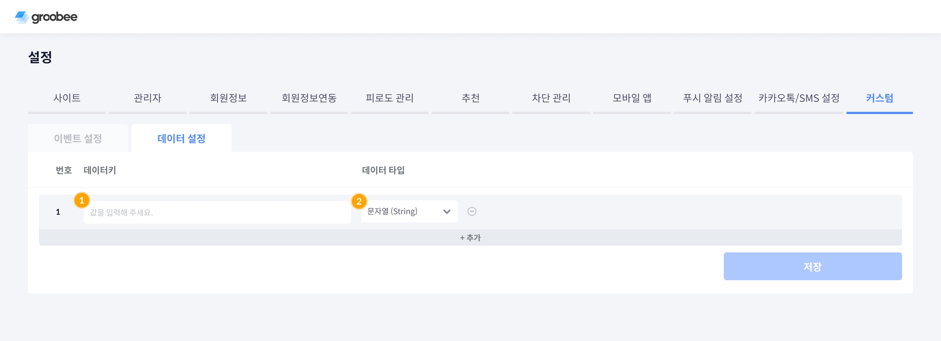Click the groobee logo icon
941x341 pixels.
pyautogui.click(x=21, y=17)
